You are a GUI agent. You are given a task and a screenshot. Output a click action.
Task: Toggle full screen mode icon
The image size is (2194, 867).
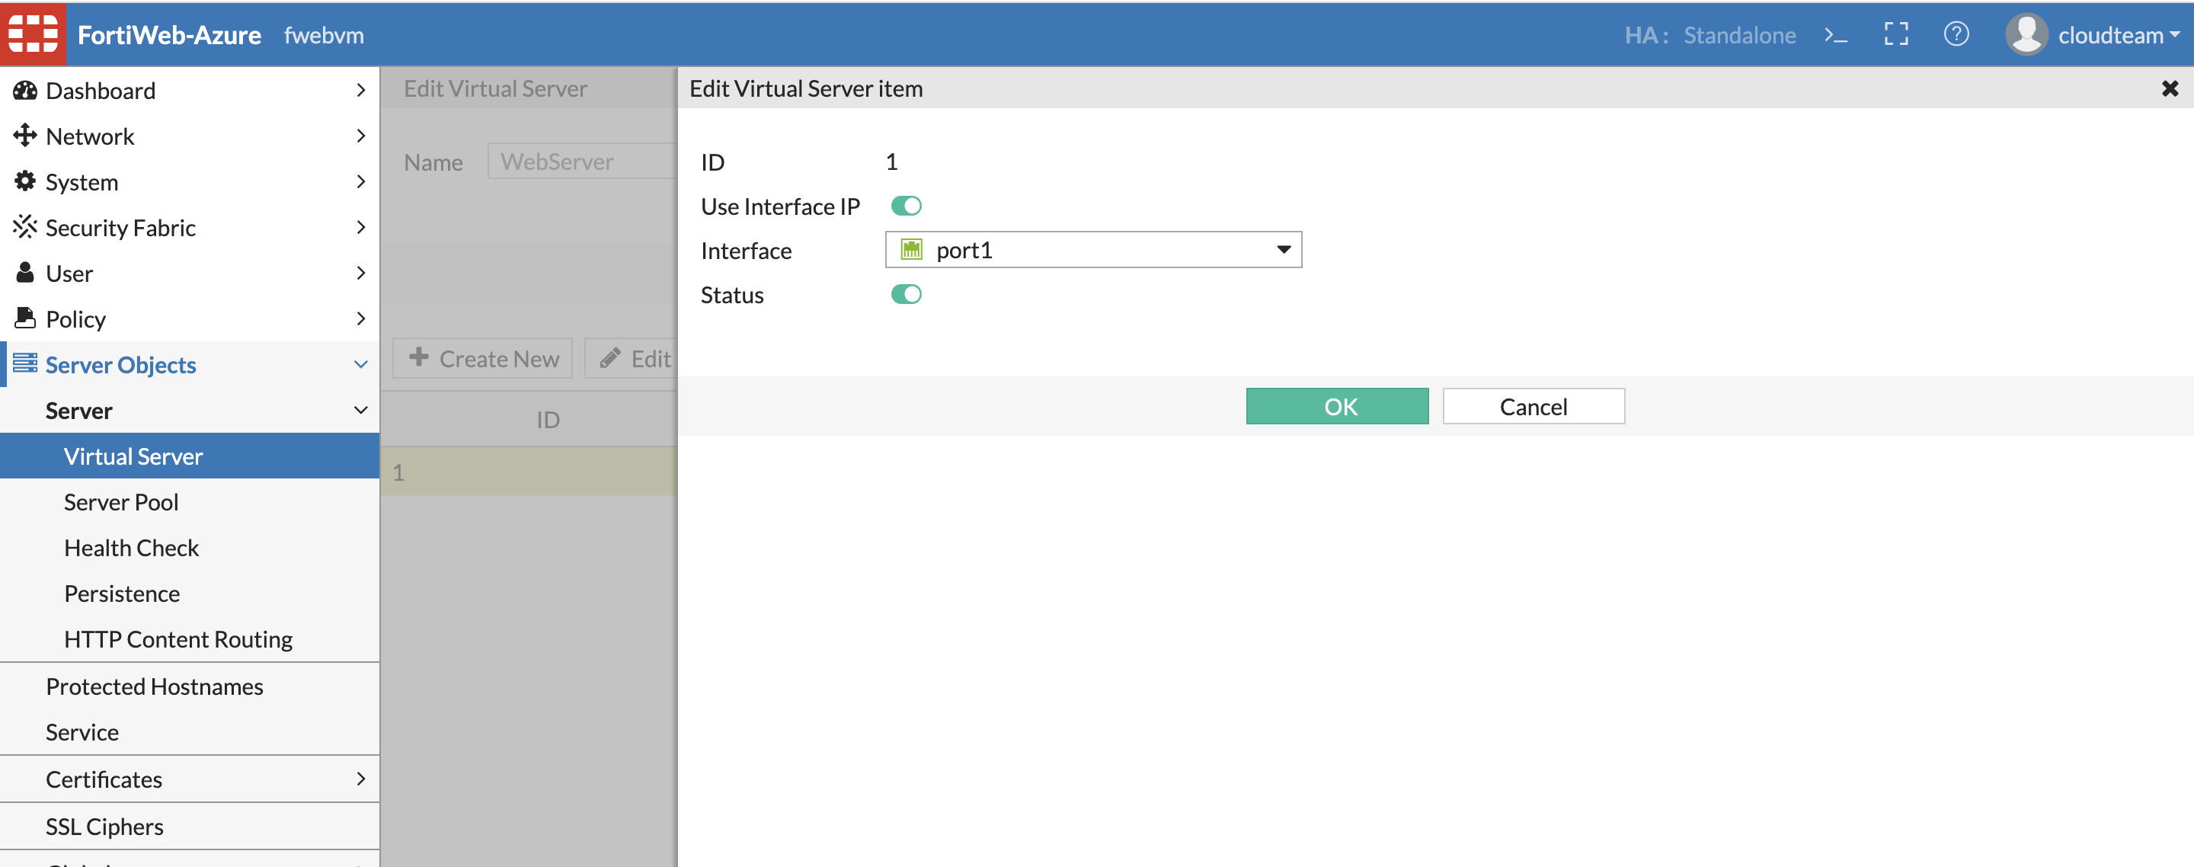1896,35
